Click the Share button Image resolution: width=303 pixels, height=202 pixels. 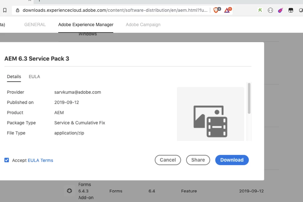click(x=198, y=160)
